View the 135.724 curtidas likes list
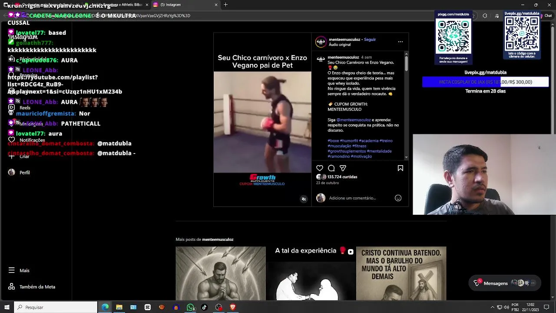 (342, 177)
